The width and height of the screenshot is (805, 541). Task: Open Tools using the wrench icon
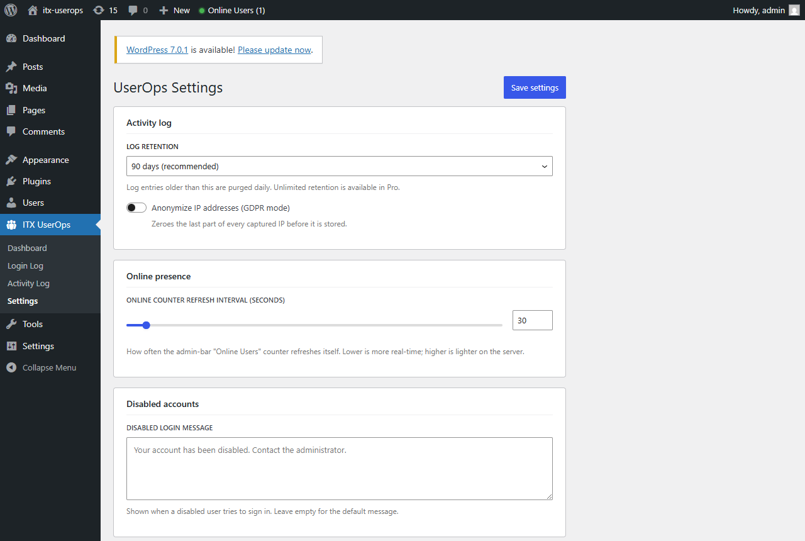point(11,324)
